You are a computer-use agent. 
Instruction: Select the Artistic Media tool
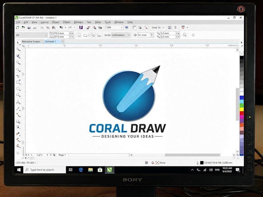click(18, 76)
